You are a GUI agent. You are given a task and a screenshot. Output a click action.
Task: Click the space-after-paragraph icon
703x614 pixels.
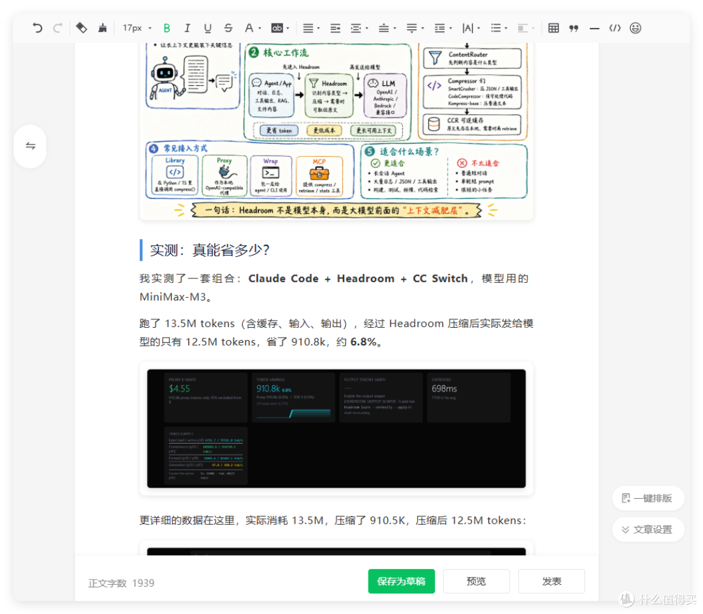[x=411, y=28]
